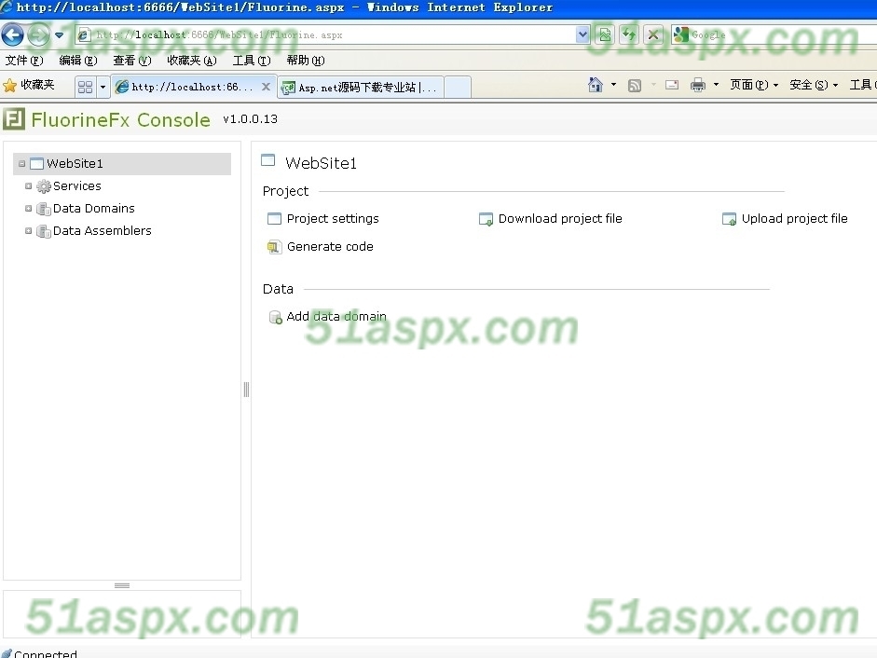Click the Connected status bar text
The height and width of the screenshot is (658, 877).
(46, 653)
